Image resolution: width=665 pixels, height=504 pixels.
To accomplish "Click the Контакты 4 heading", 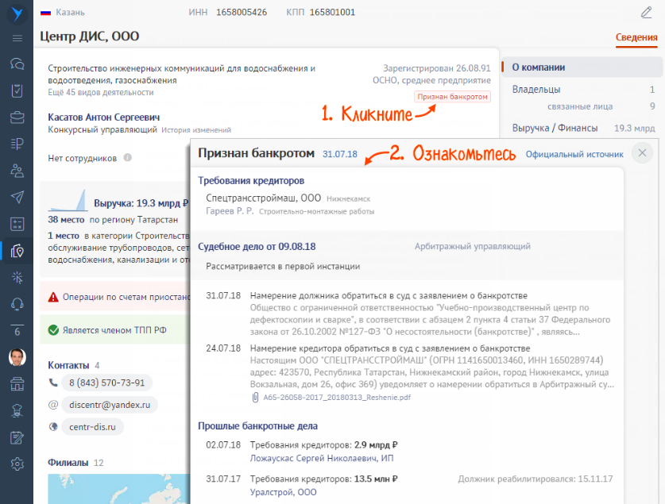I will [73, 365].
